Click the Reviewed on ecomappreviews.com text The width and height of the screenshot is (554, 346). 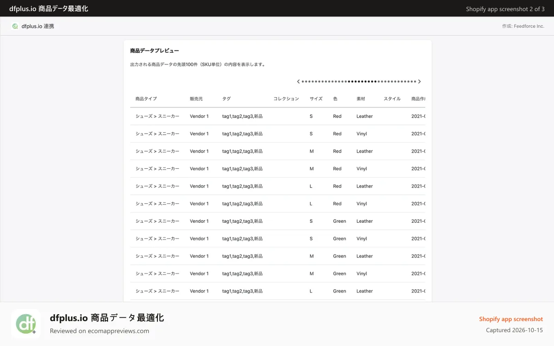[x=99, y=331]
